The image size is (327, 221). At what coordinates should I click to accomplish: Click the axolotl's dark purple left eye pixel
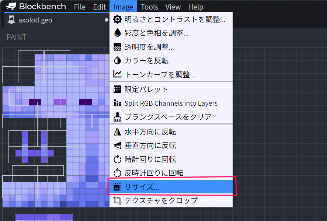[34, 102]
